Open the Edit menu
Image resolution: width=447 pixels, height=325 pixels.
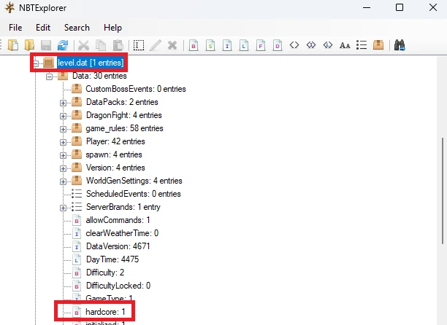[x=43, y=28]
